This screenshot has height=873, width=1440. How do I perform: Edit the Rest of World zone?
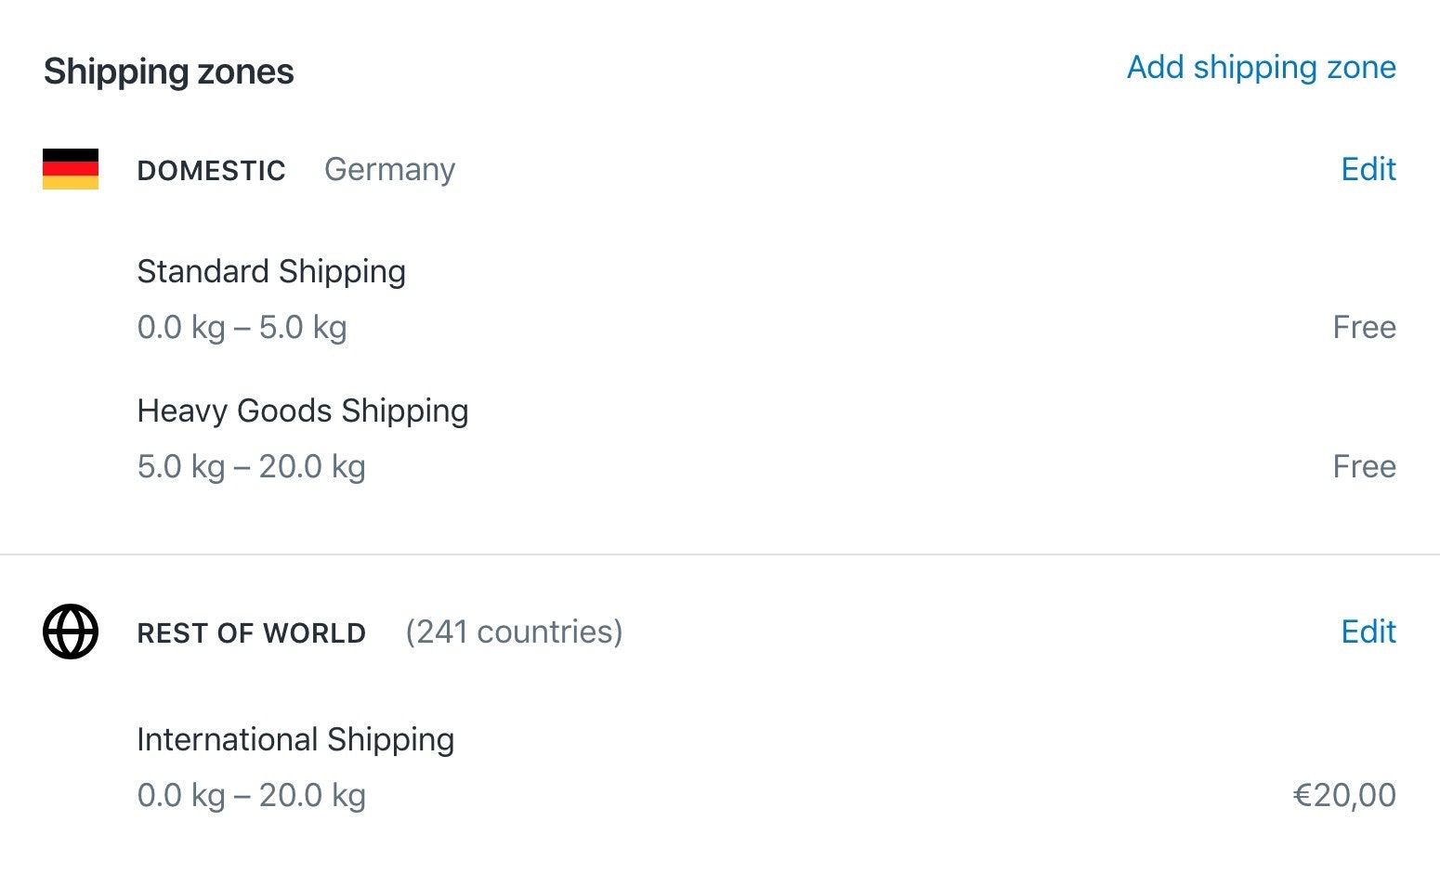[x=1368, y=632]
